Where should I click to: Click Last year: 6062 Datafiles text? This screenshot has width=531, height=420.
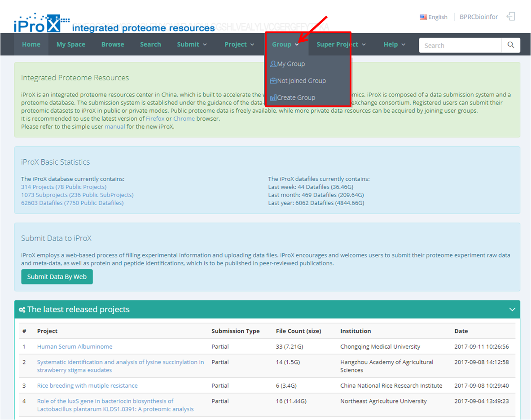[316, 203]
